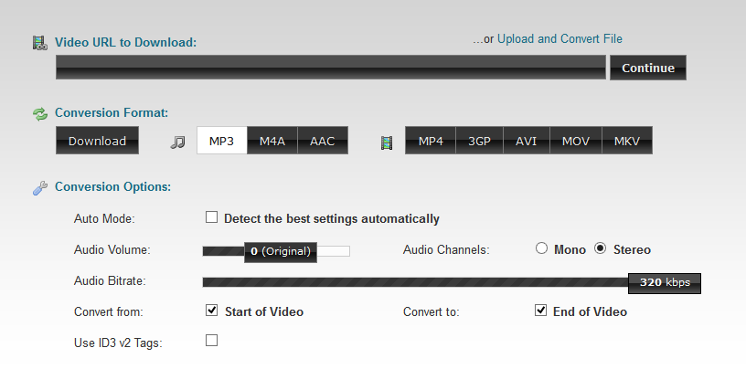
Task: Choose the MP3 conversion format
Action: click(222, 141)
